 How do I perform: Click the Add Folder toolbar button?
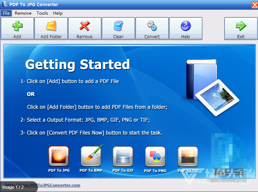[x=51, y=29]
